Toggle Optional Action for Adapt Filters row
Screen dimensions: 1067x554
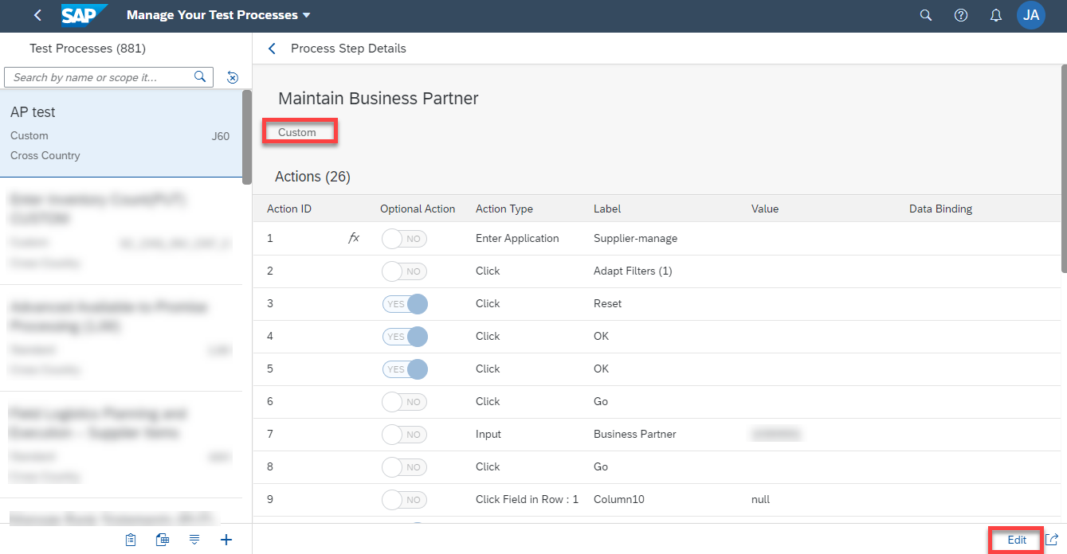[x=405, y=271]
